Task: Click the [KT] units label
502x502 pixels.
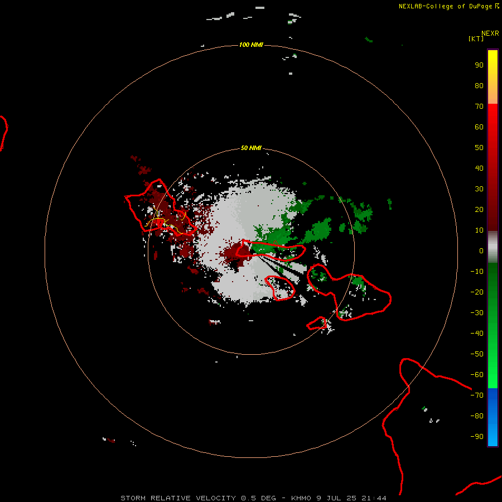Action: [476, 38]
